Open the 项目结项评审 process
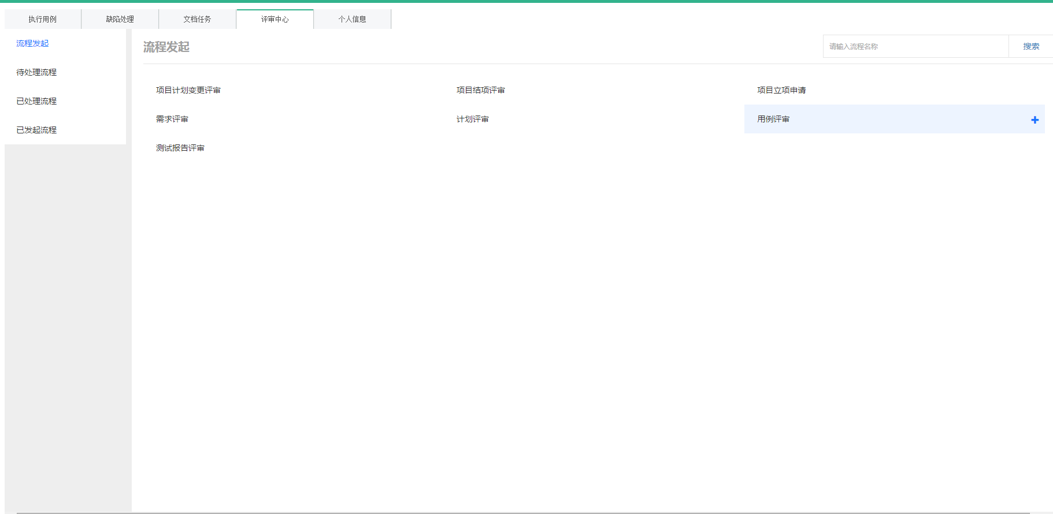The width and height of the screenshot is (1053, 514). coord(480,90)
